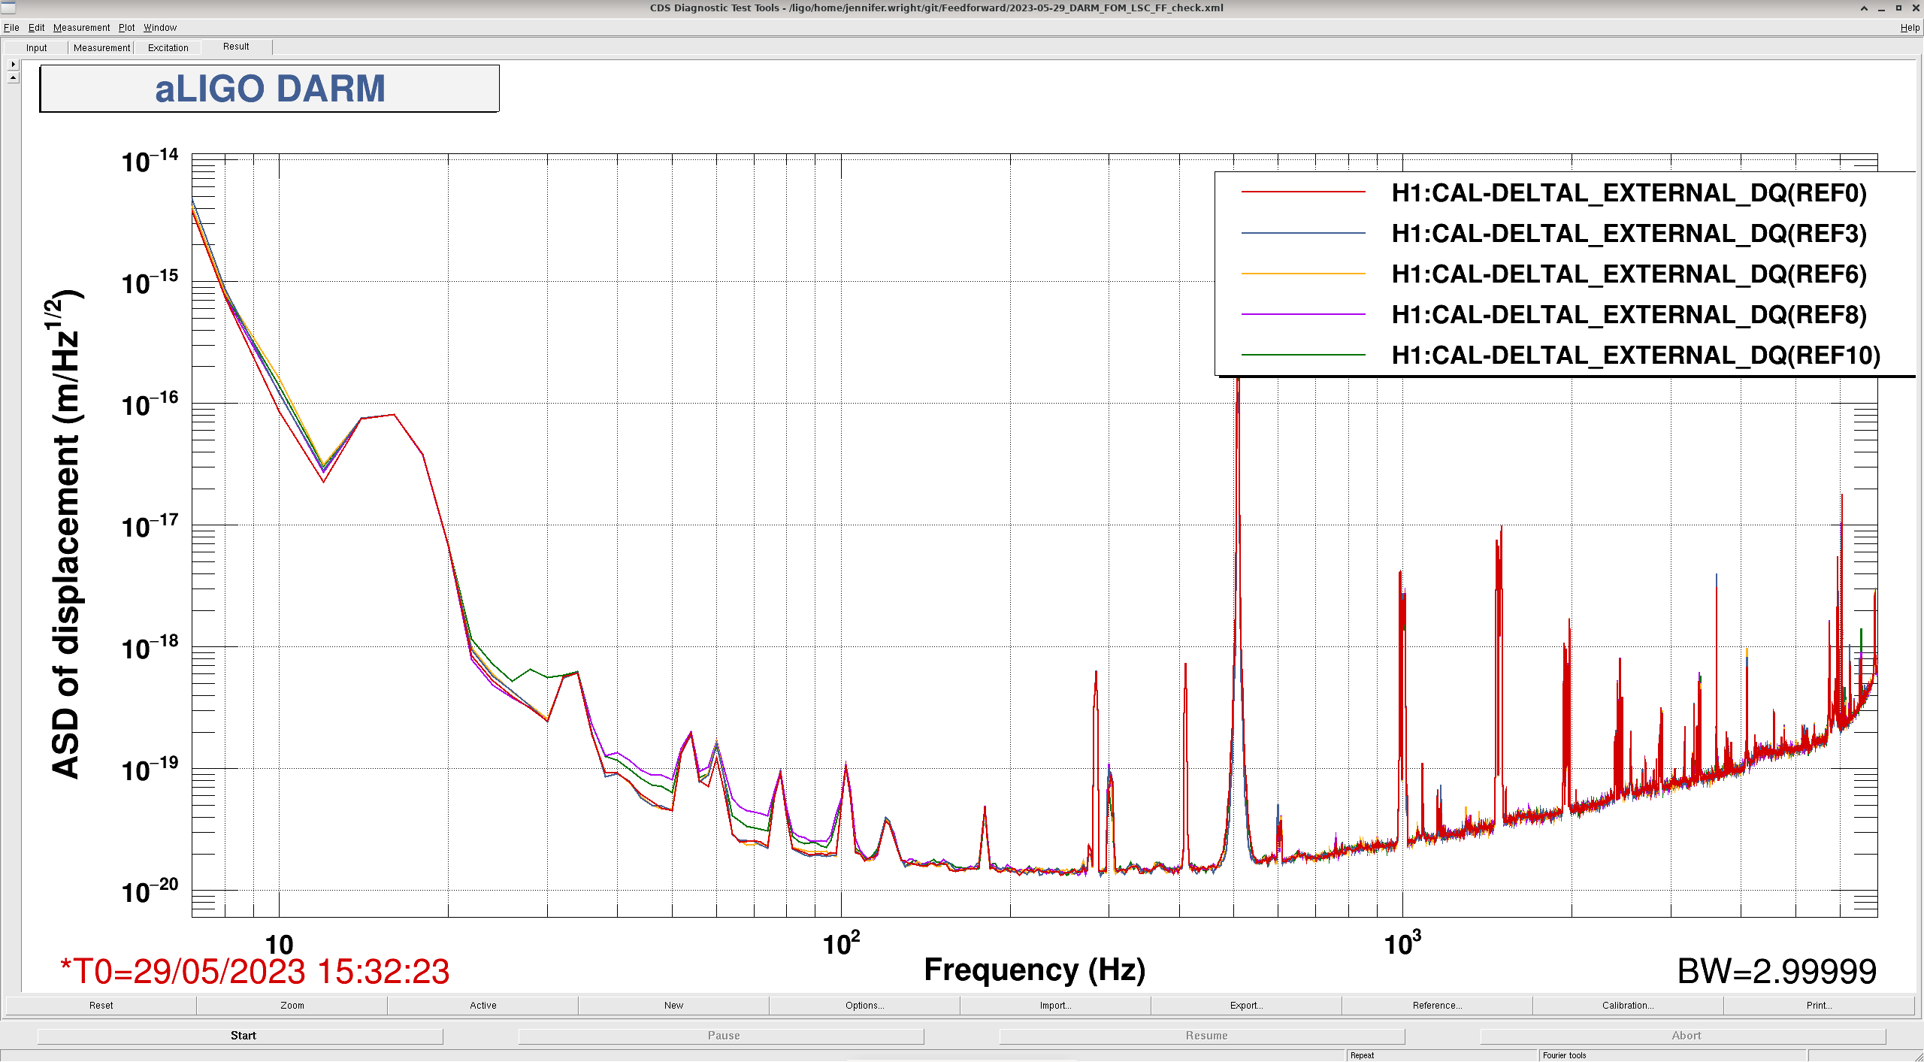Open the Help menu
1924x1062 pixels.
[1910, 28]
